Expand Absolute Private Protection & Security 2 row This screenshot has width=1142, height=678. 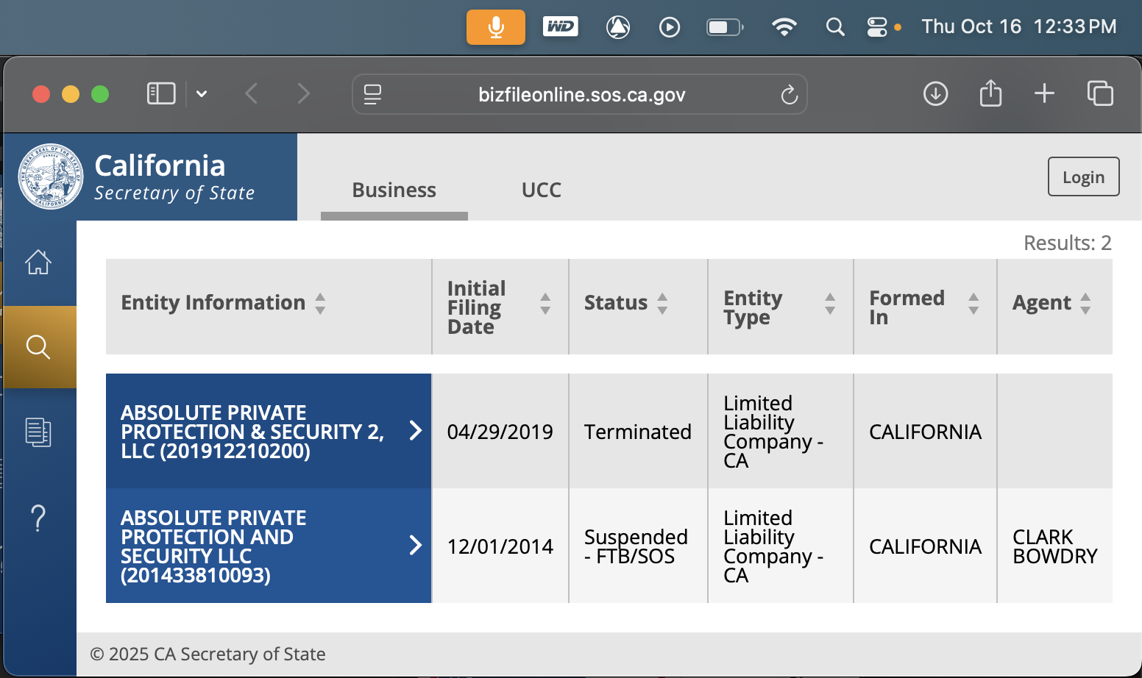tap(415, 431)
